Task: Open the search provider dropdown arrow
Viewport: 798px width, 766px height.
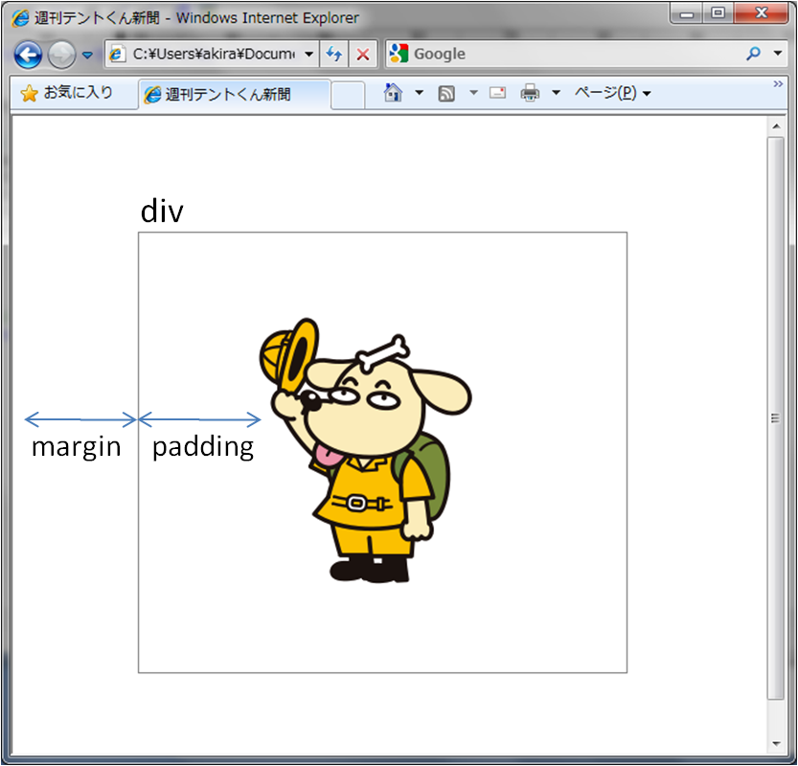Action: [778, 53]
